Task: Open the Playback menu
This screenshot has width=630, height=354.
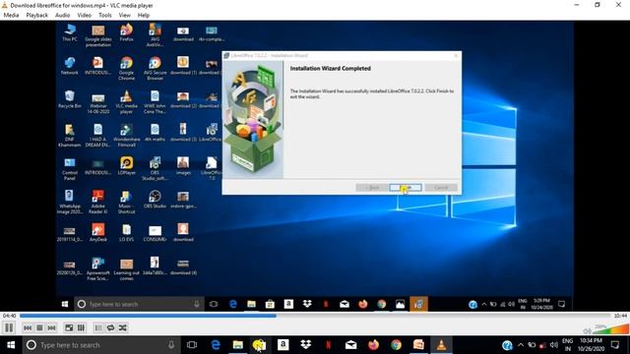Action: click(37, 16)
